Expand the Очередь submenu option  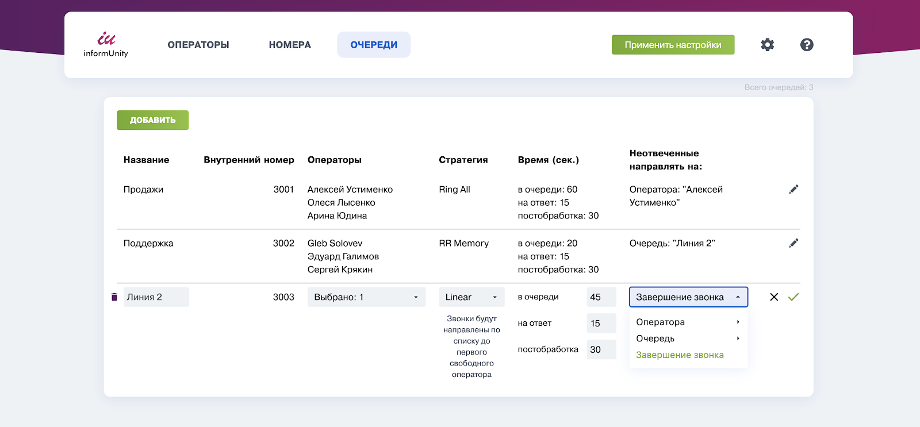(688, 338)
